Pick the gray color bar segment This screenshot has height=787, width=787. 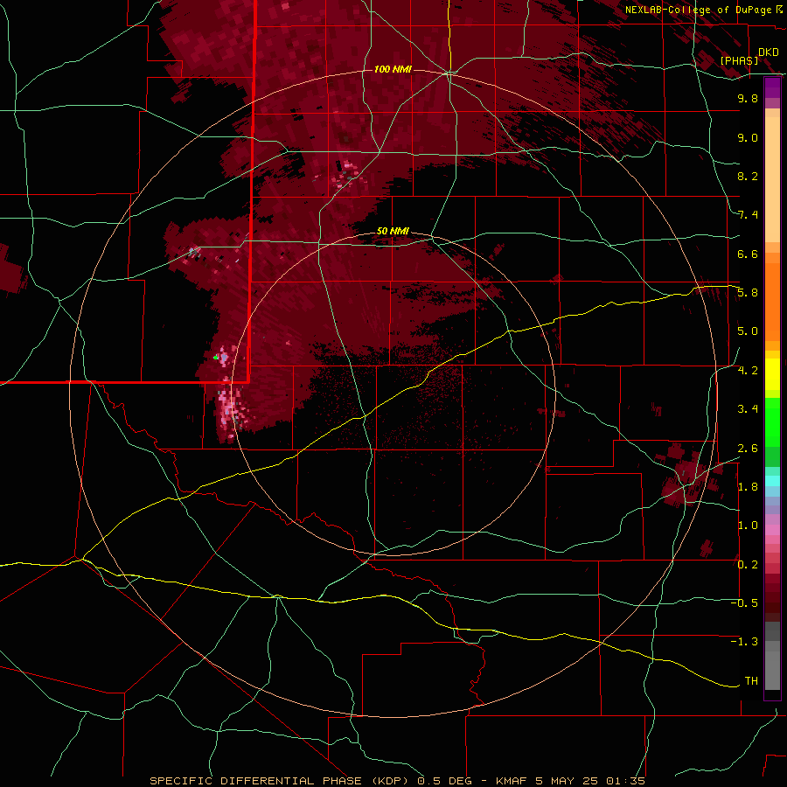(772, 670)
